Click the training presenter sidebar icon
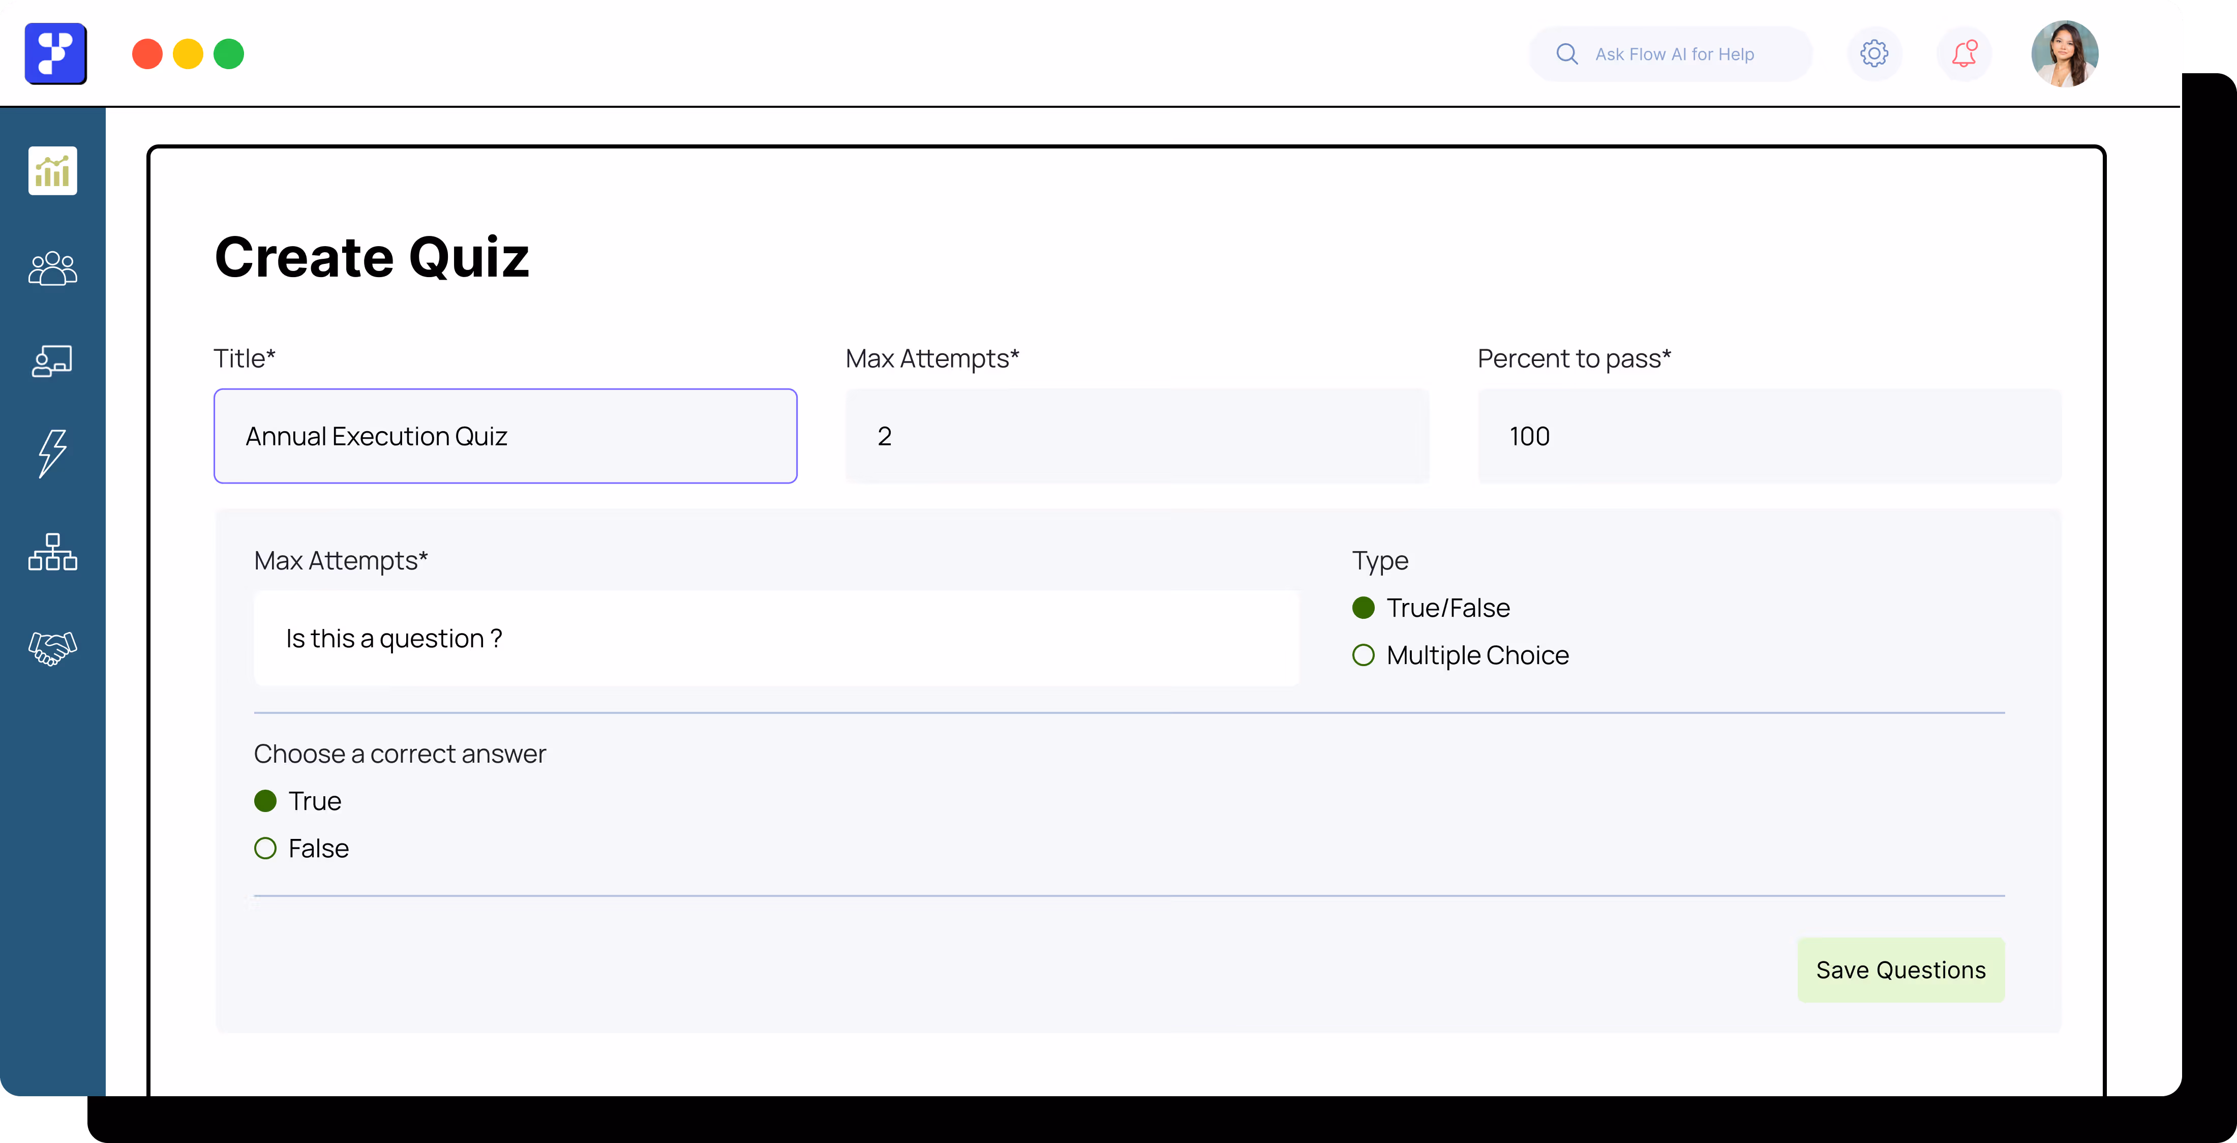This screenshot has width=2237, height=1143. tap(52, 360)
